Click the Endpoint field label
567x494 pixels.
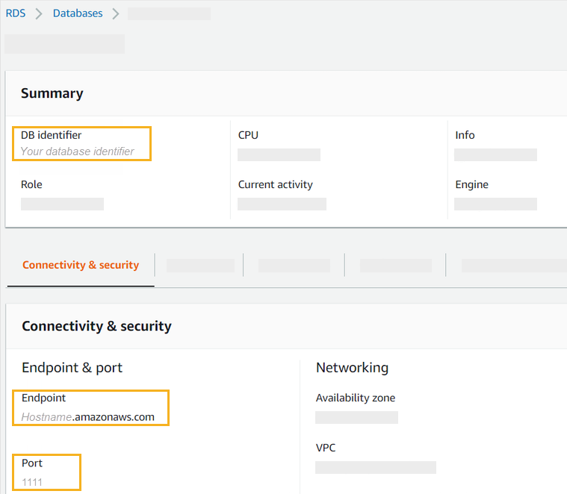coord(43,398)
